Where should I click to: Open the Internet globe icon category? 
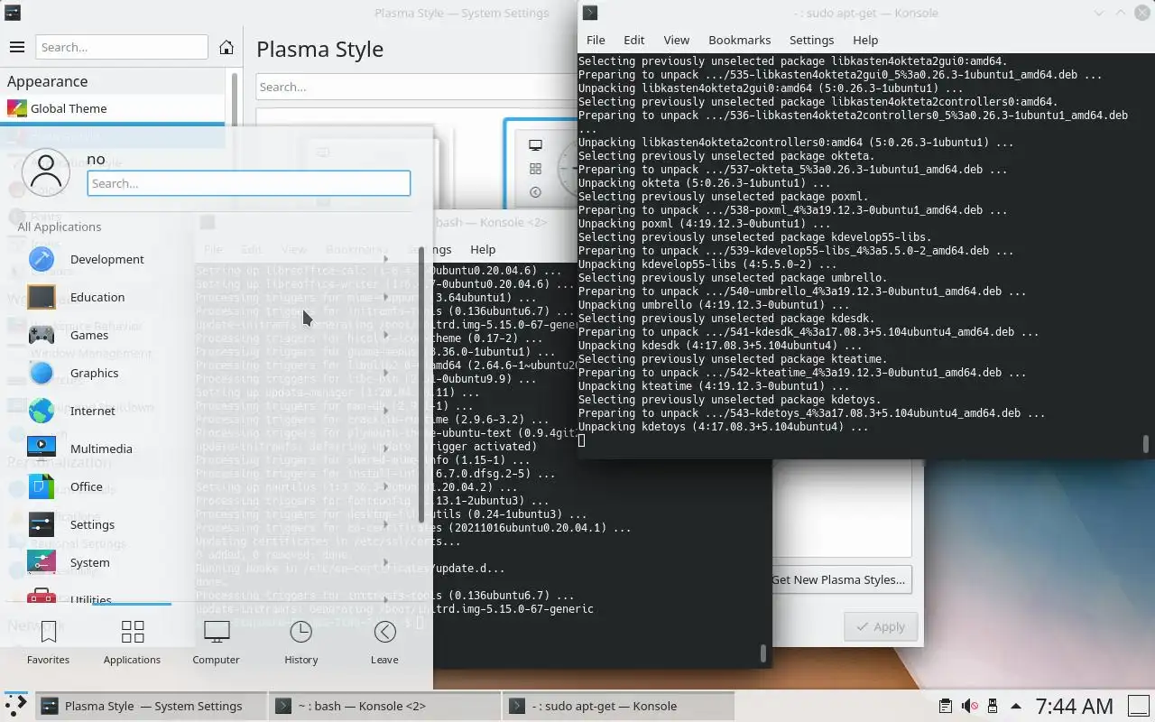42,411
